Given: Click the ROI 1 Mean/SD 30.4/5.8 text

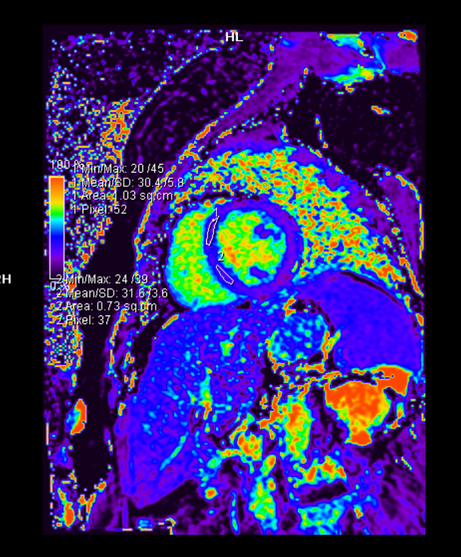Looking at the screenshot, I should (127, 183).
